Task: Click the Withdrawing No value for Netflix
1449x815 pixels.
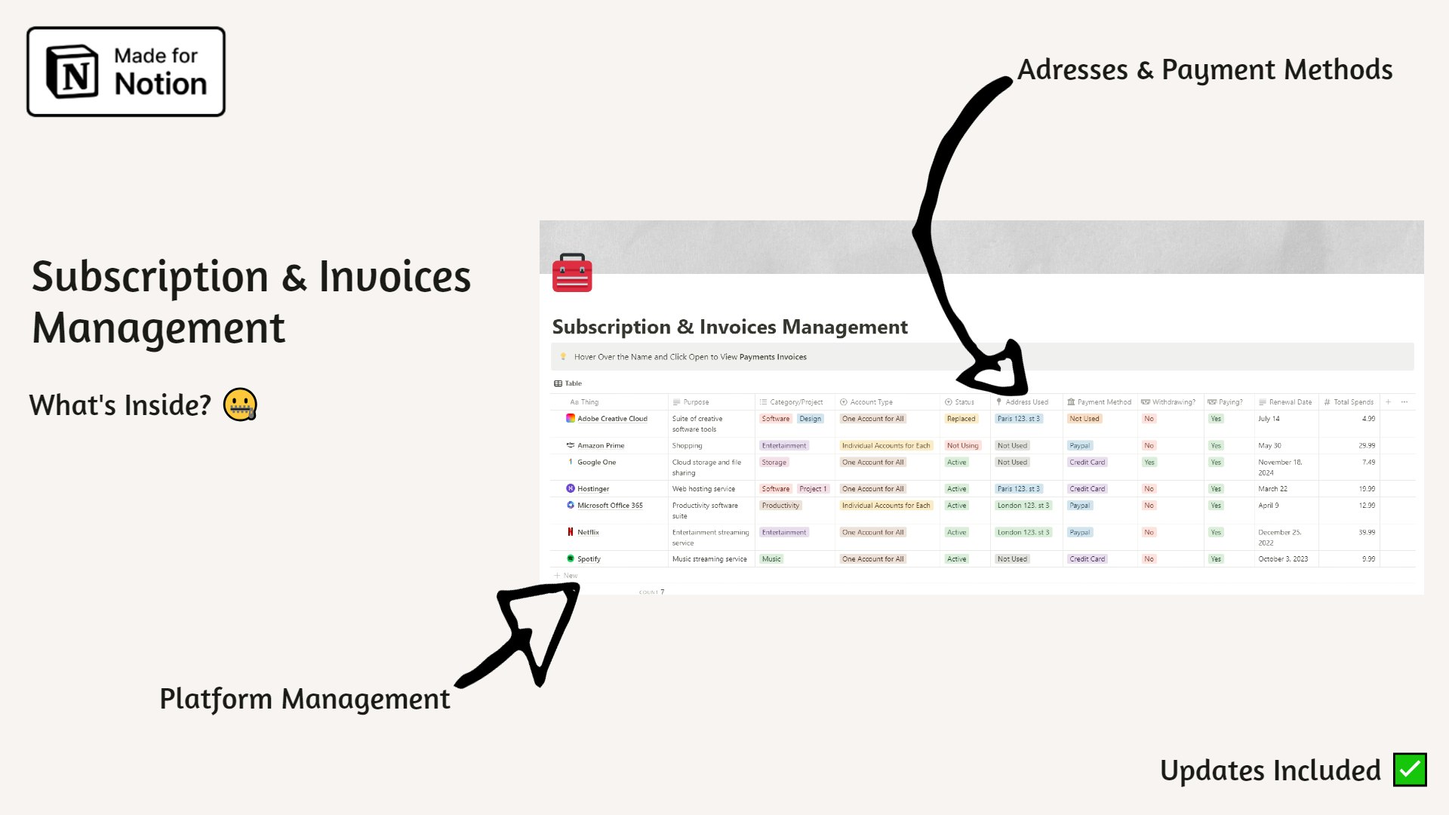Action: tap(1149, 533)
